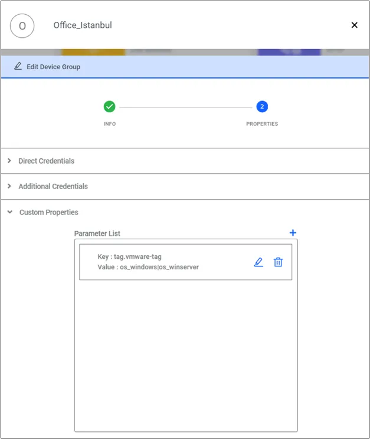The height and width of the screenshot is (439, 370).
Task: Add a new parameter with the plus icon
Action: (x=293, y=233)
